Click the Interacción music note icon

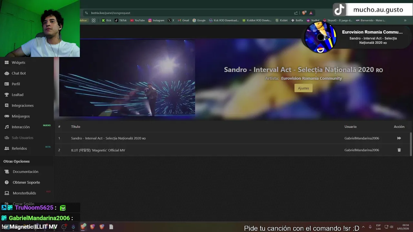click(x=6, y=127)
